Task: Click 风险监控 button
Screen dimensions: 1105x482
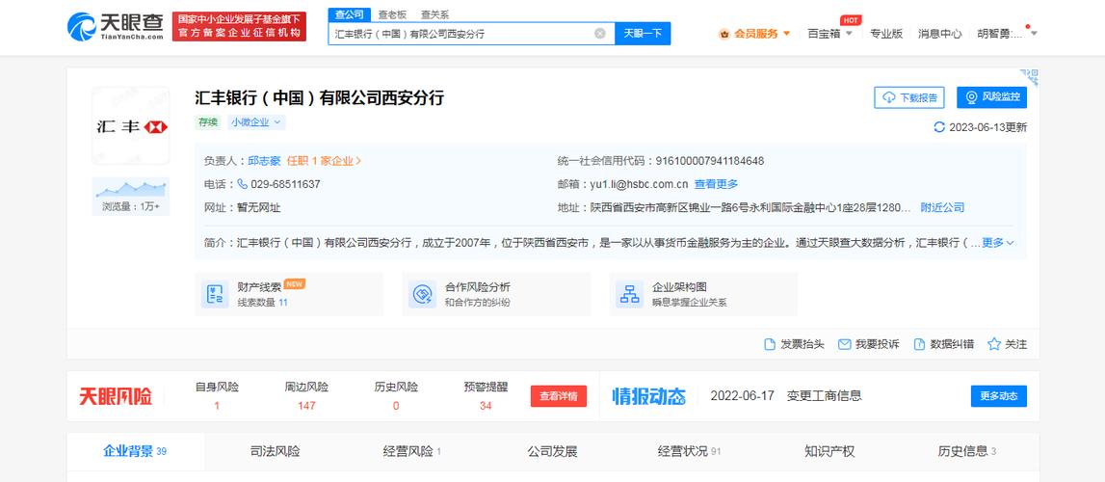Action: 991,97
